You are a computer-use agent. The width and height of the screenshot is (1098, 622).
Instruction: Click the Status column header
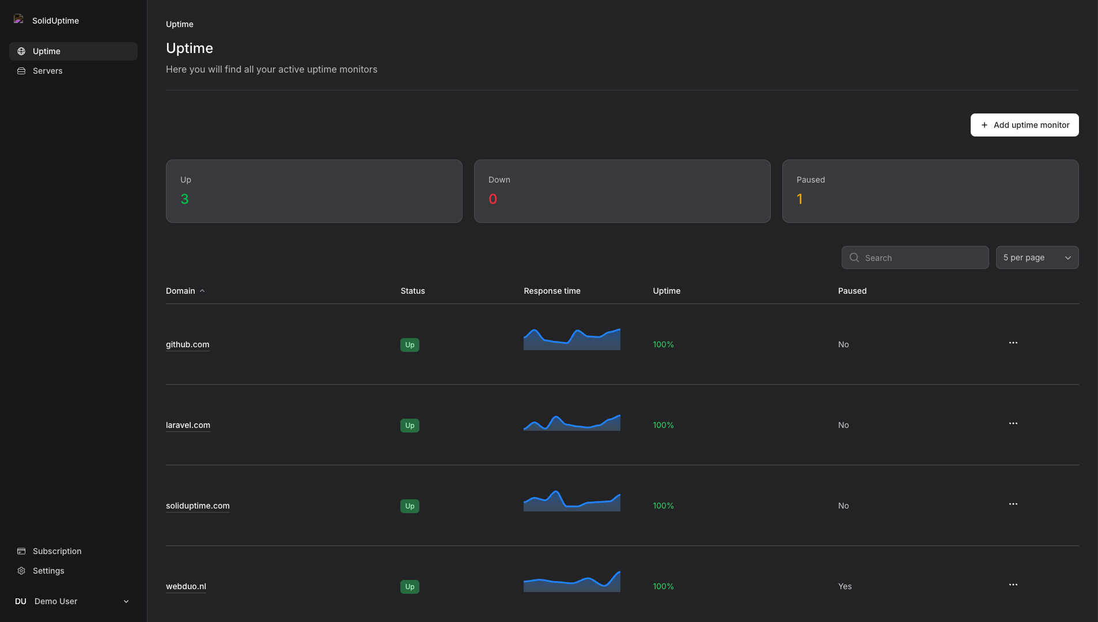click(412, 291)
